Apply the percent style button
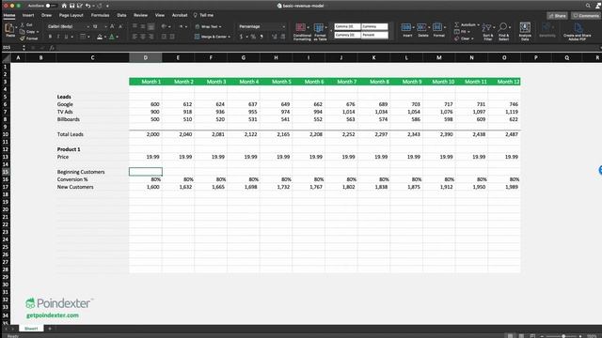 pos(253,37)
